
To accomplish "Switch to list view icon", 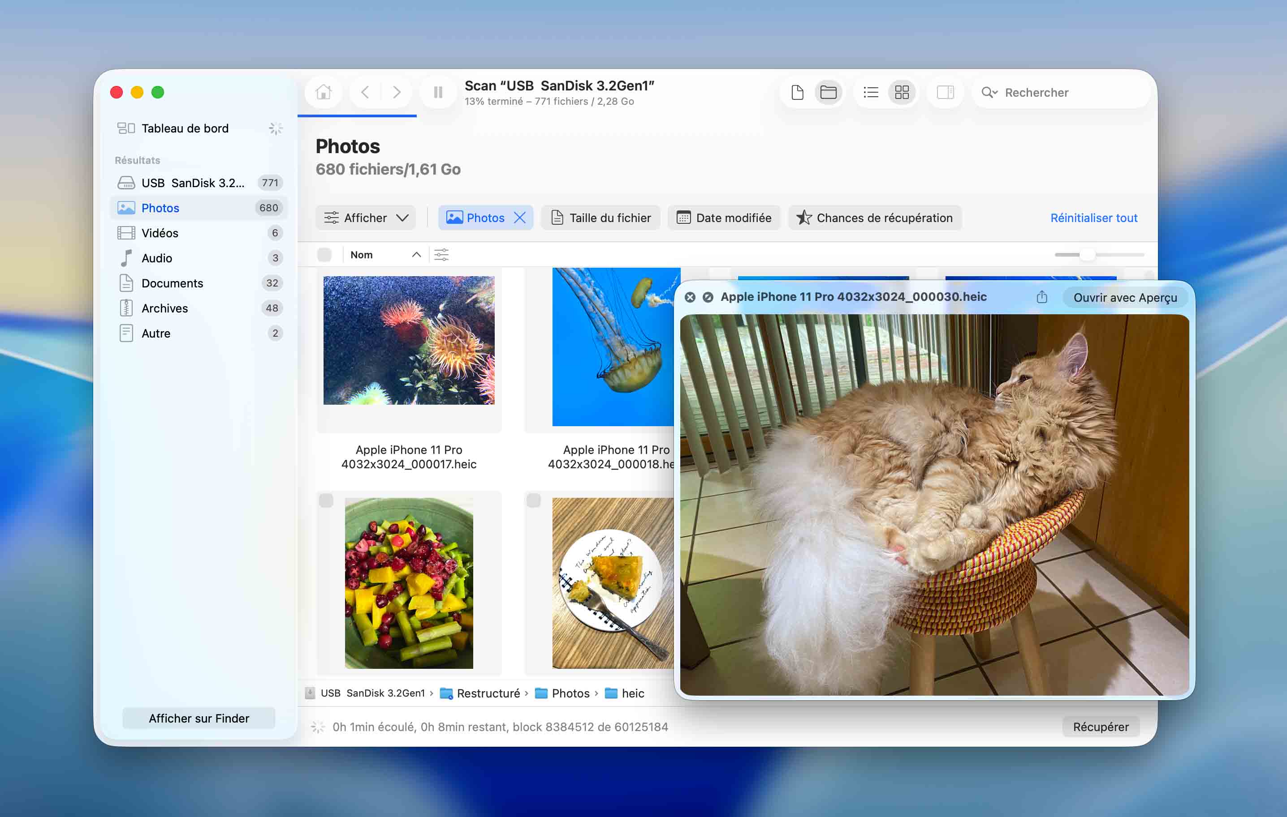I will [871, 92].
